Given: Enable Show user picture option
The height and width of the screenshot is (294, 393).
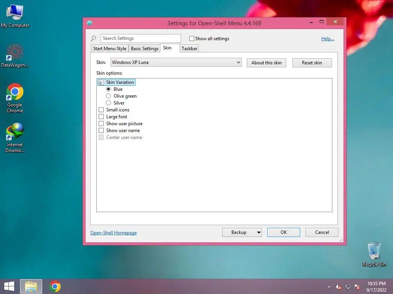Looking at the screenshot, I should pyautogui.click(x=101, y=124).
